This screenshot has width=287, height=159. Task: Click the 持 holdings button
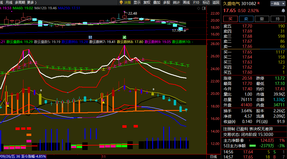pos(278,19)
